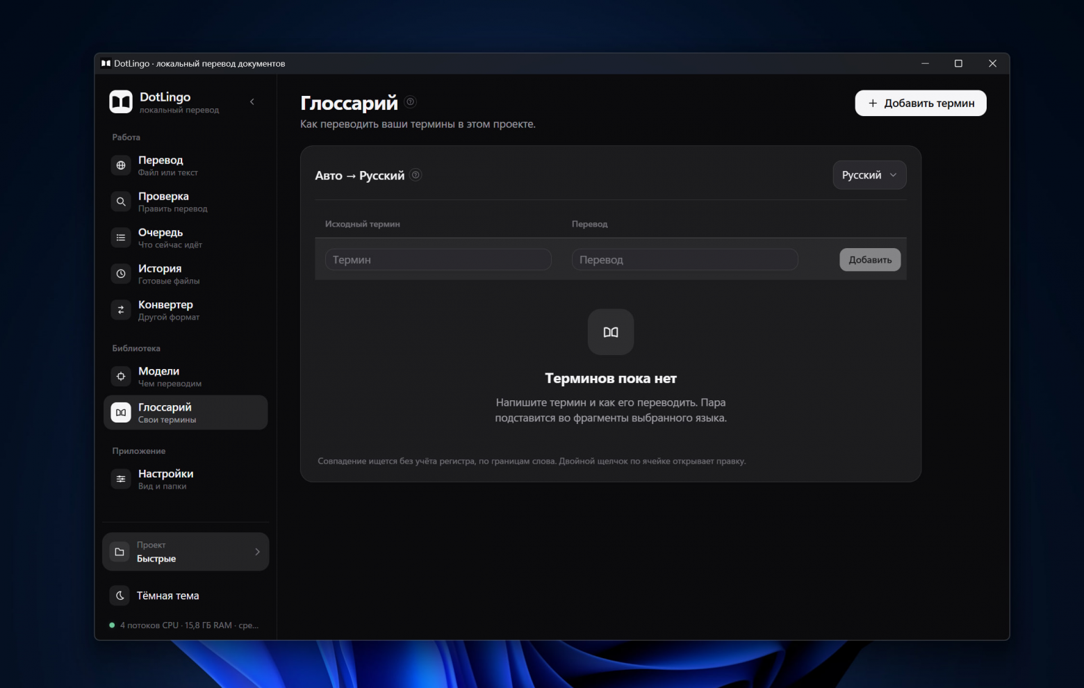
Task: Click the Проверка magnifier icon
Action: [121, 202]
